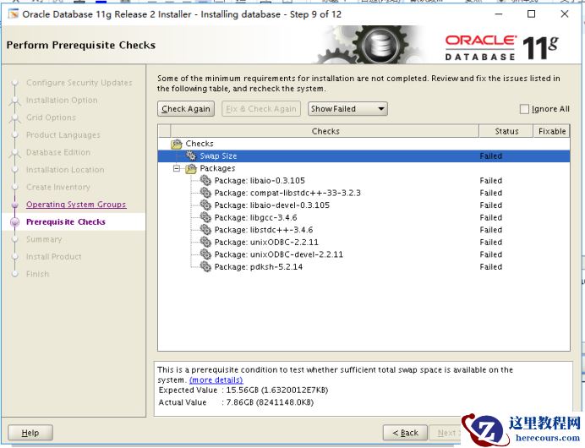Viewport: 585px width, 448px height.
Task: Click the Status column header
Action: point(506,131)
